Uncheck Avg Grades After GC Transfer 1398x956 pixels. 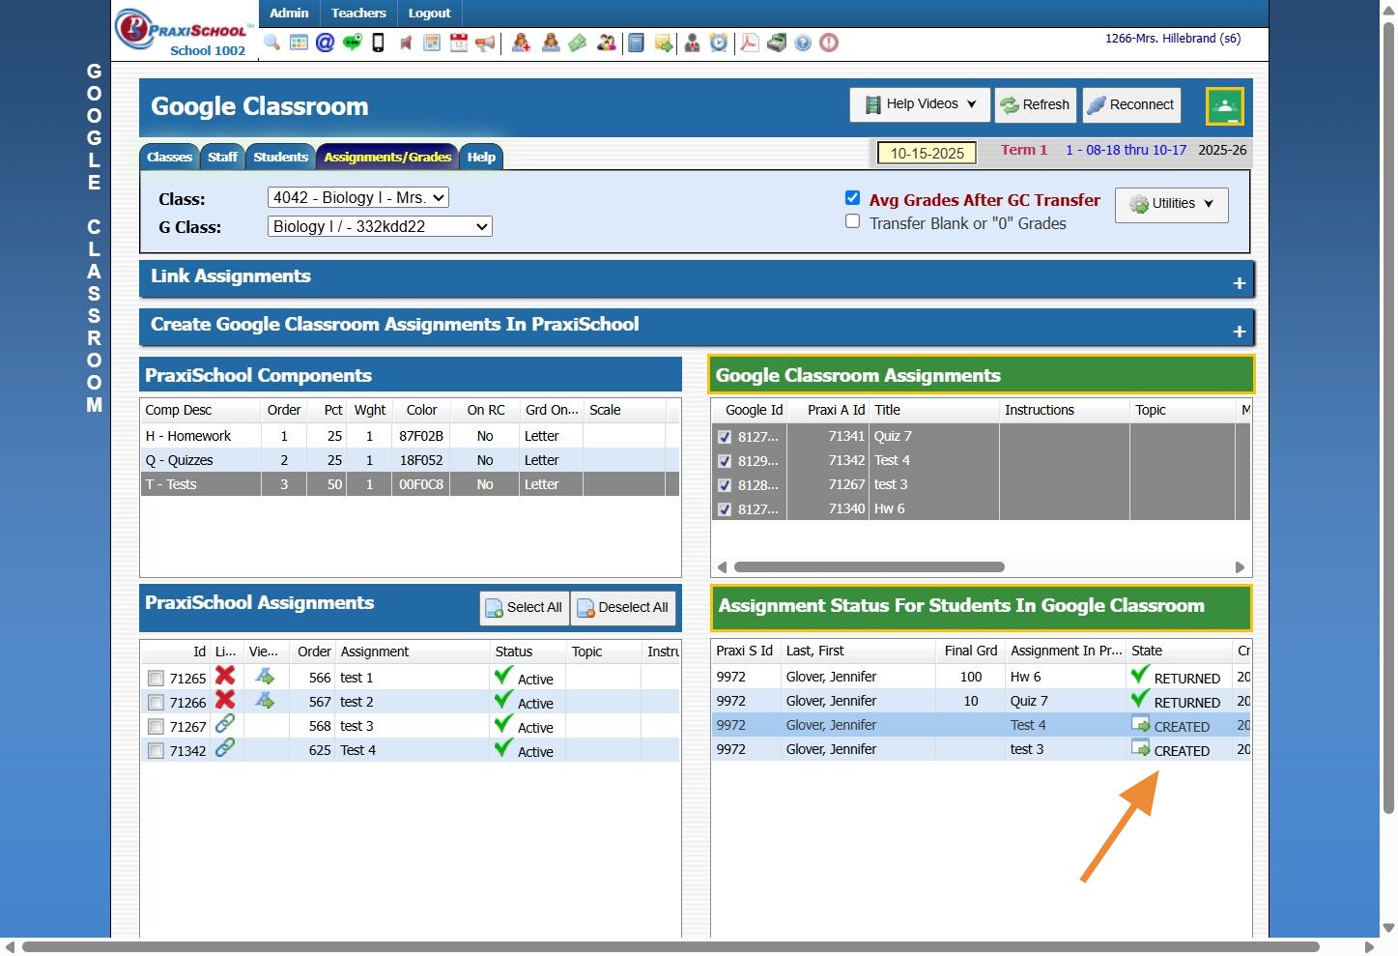tap(852, 198)
